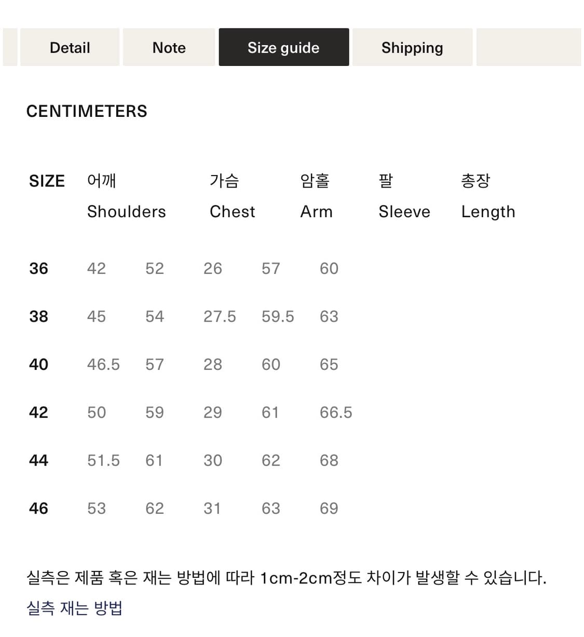
Task: Click size 38 row label
Action: tap(38, 316)
